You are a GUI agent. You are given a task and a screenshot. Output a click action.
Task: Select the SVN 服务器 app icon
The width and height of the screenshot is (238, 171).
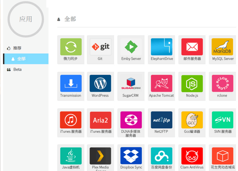222,120
